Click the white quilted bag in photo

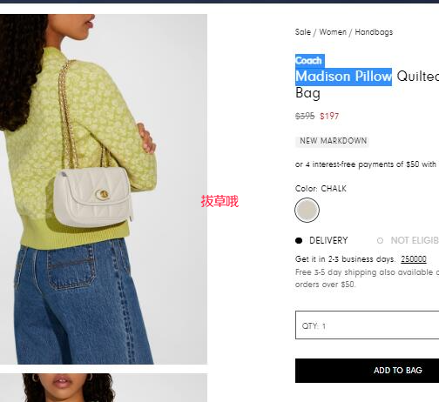(93, 198)
